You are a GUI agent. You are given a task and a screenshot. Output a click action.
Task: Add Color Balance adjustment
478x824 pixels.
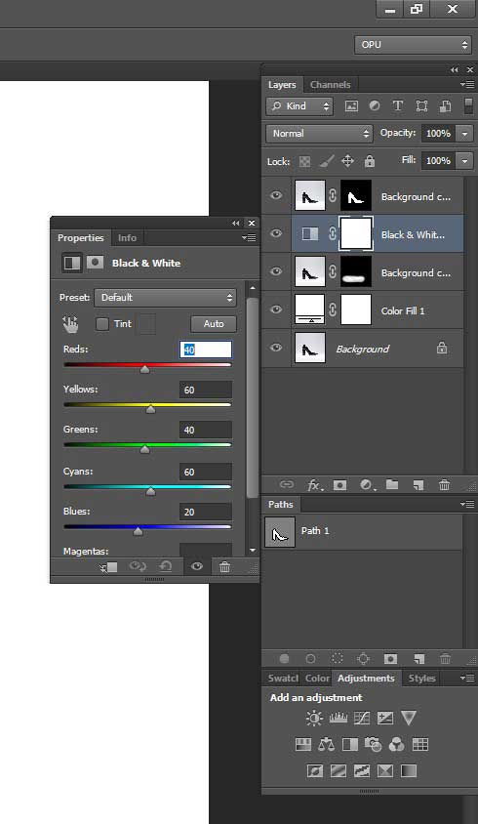(x=326, y=744)
